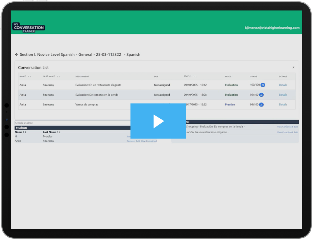Click Remove next to student Anita Smieszny
Viewport: 313px width, 240px height.
point(132,141)
